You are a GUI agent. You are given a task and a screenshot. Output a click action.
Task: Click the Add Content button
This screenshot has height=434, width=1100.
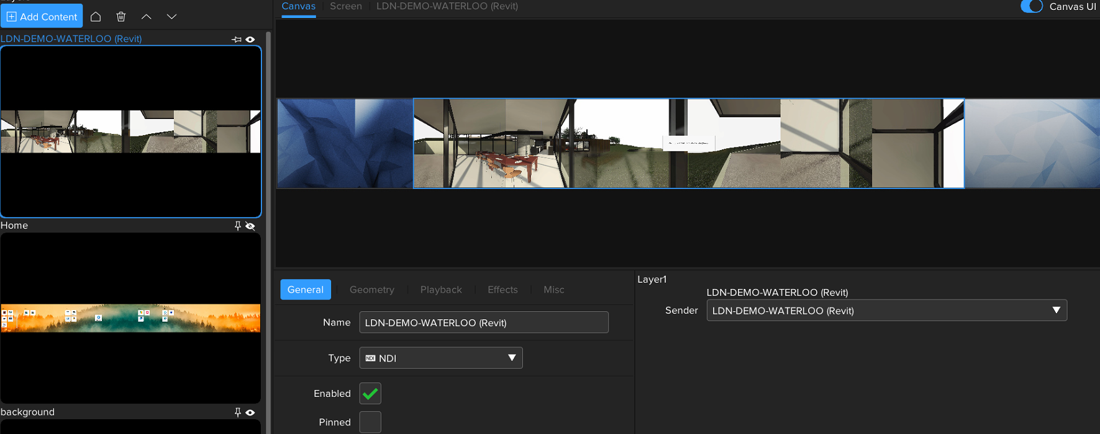coord(42,17)
